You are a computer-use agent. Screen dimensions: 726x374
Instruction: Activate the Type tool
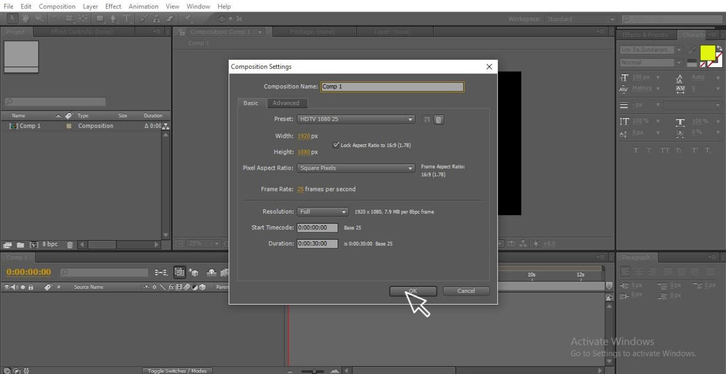coord(127,18)
